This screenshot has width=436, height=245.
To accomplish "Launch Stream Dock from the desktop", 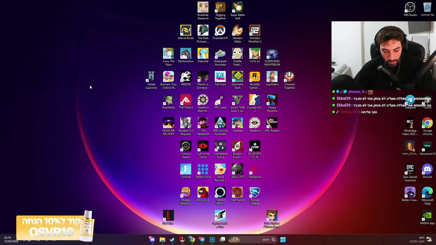I will 203,171.
